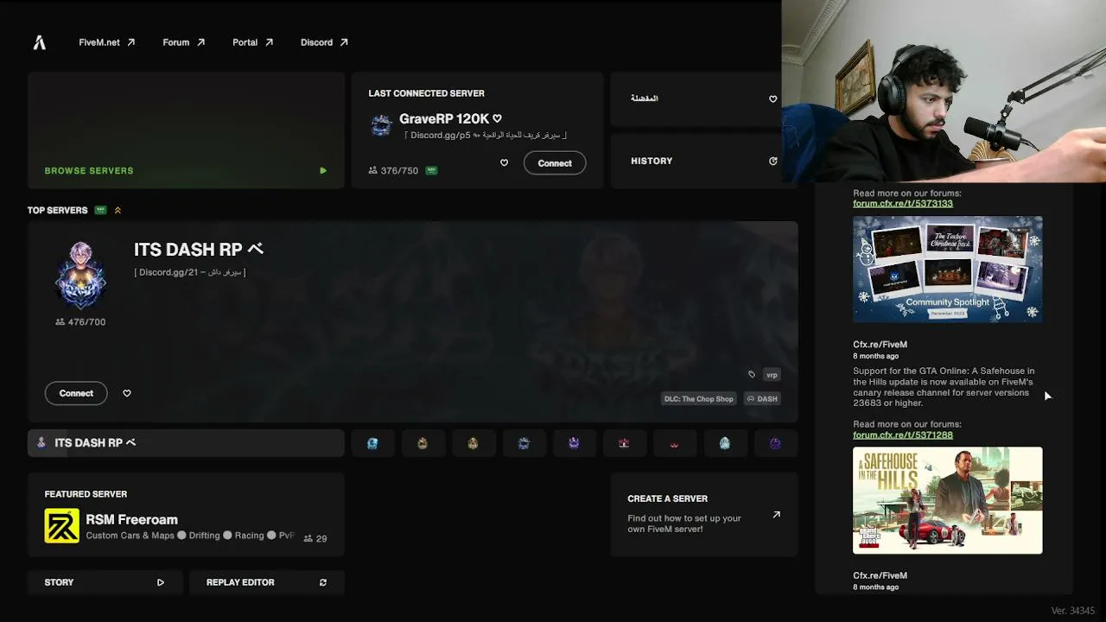Open the forum.cfx.re/t/5371288 link
The image size is (1106, 622).
coord(903,435)
